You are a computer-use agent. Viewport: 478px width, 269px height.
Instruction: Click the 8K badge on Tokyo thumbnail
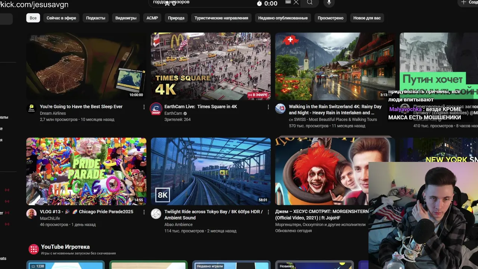[162, 195]
